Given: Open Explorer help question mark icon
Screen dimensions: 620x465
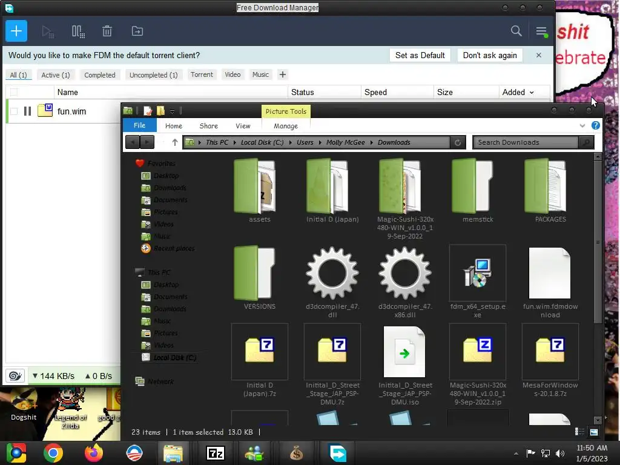Looking at the screenshot, I should point(595,125).
